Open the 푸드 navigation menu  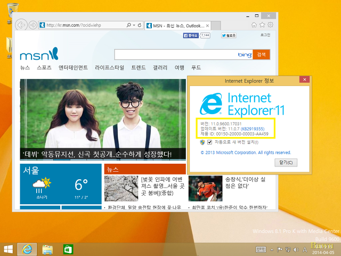pyautogui.click(x=196, y=68)
